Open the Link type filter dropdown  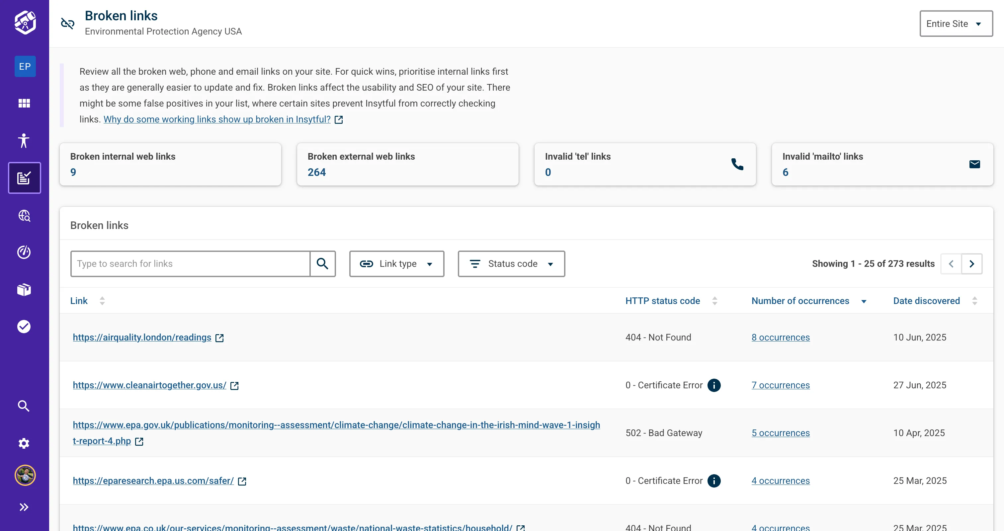(x=397, y=264)
